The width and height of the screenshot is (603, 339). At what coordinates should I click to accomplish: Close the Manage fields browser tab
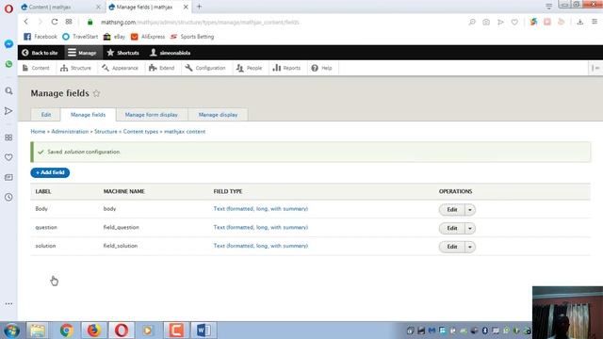click(186, 7)
